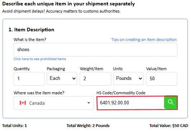Open country of origin dropdown arrow next to Canada
This screenshot has height=131, width=191.
click(89, 103)
